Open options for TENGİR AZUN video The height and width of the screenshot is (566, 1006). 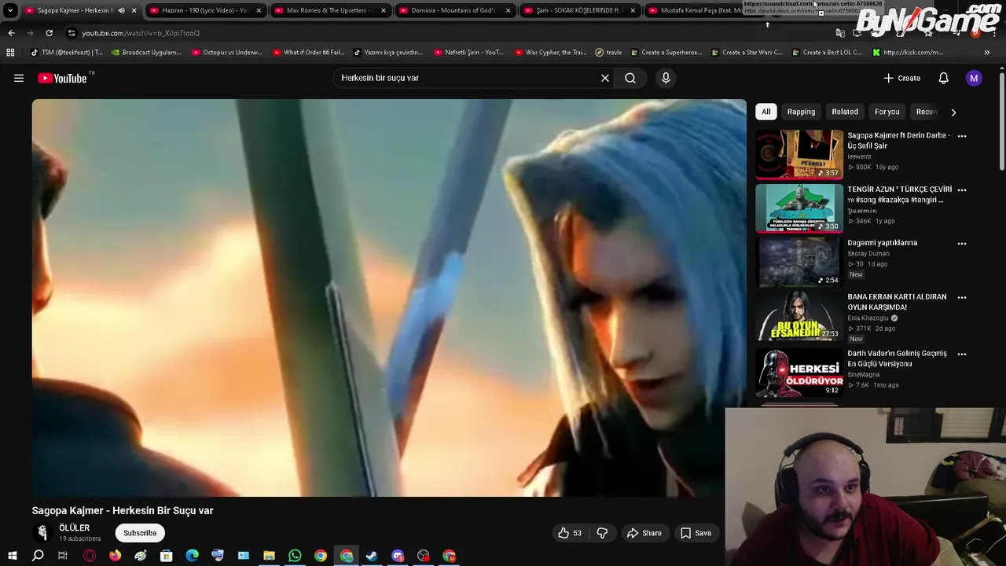[961, 190]
